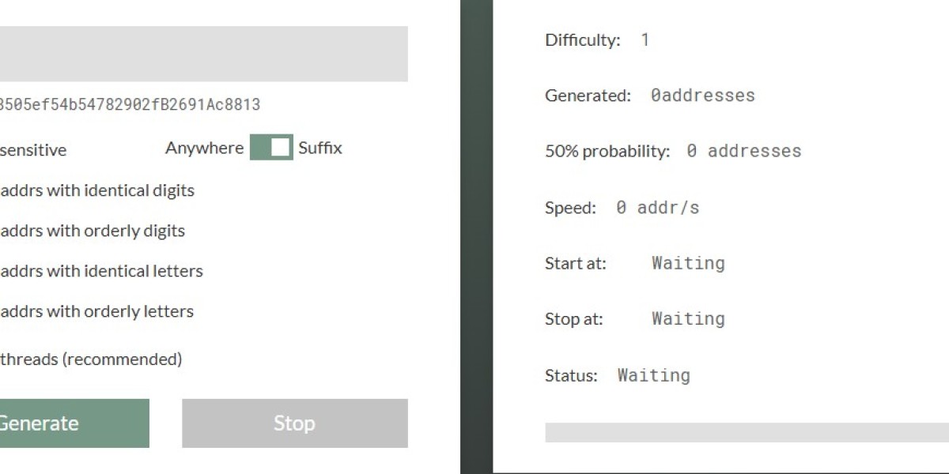Click the 50% probability '0 addresses' value

pyautogui.click(x=743, y=151)
